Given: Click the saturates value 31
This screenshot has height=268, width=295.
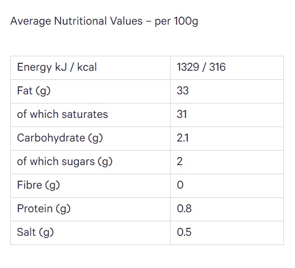Looking at the screenshot, I should click(181, 114).
